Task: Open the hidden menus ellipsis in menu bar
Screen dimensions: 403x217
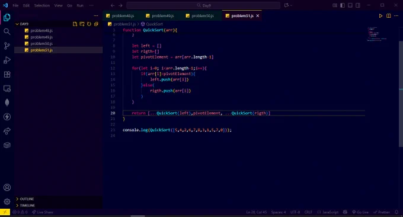Action: click(x=91, y=5)
